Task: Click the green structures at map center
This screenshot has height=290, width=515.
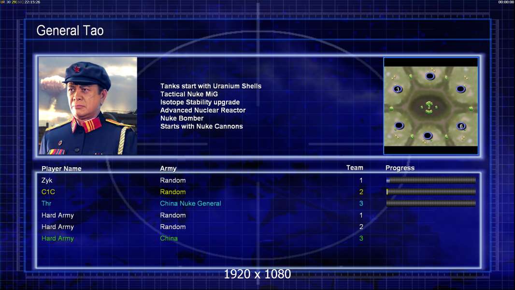Action: (429, 107)
